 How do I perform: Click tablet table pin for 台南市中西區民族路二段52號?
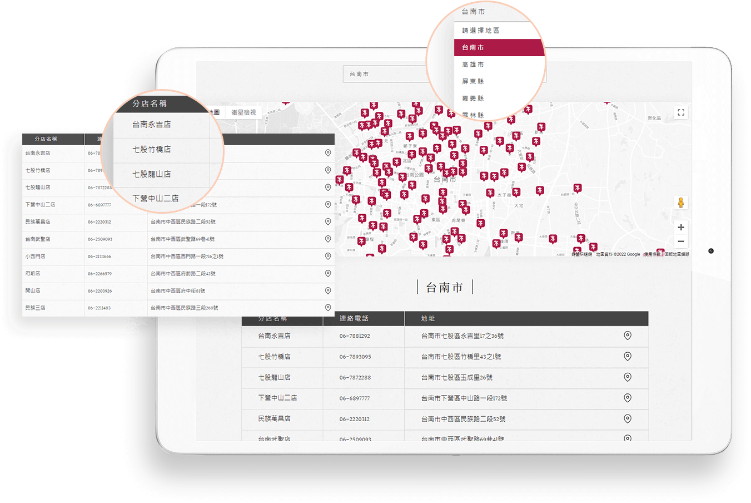click(x=627, y=418)
